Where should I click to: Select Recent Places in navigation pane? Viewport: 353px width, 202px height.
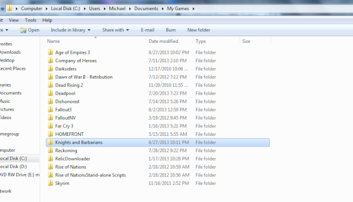pos(13,68)
